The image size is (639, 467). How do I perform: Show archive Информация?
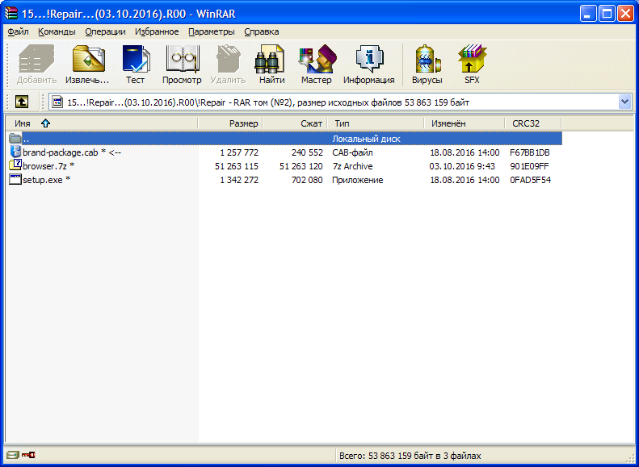coord(369,65)
